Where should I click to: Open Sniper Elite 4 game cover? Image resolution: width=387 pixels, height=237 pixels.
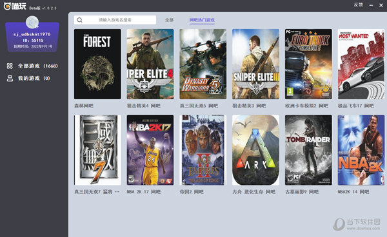click(x=150, y=64)
